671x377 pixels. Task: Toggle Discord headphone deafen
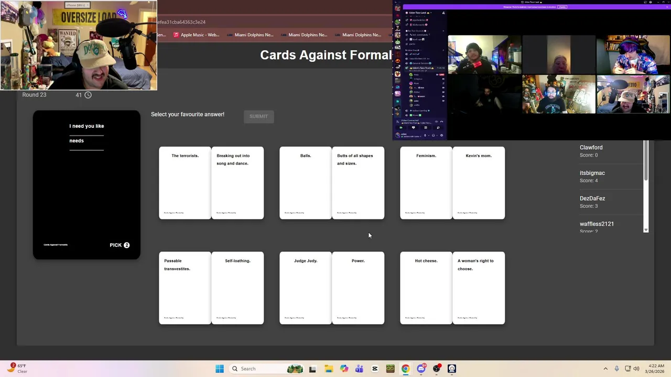pos(434,135)
